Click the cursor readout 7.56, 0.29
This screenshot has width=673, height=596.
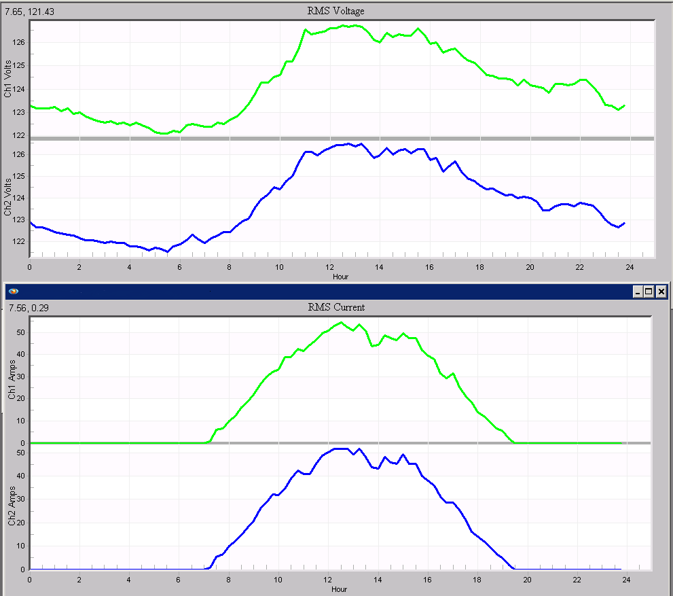click(x=29, y=308)
